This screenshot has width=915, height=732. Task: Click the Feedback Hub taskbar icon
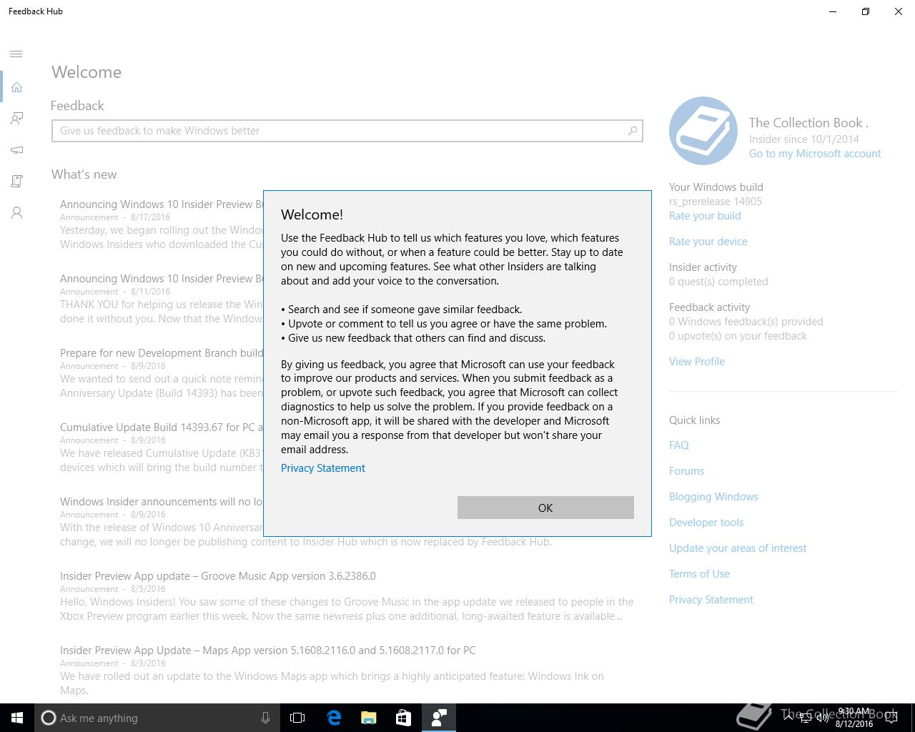tap(439, 718)
